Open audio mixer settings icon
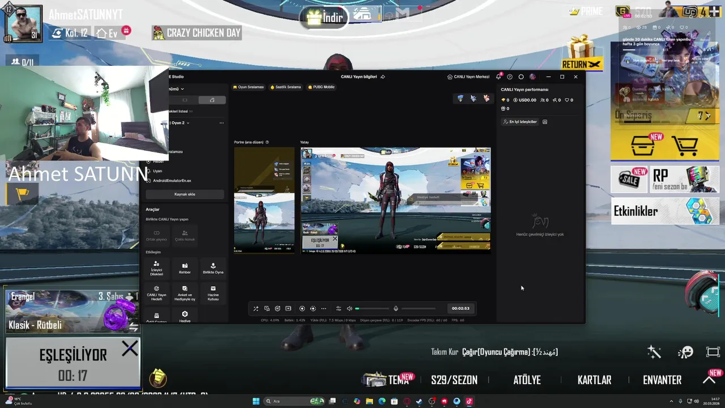725x408 pixels. pos(339,308)
